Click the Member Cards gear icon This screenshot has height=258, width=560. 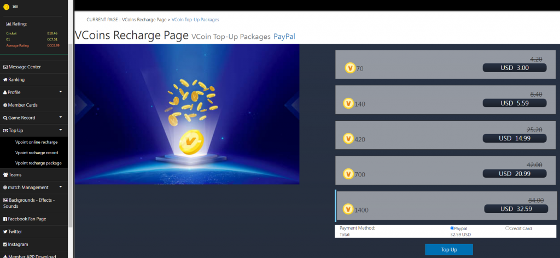click(5, 105)
